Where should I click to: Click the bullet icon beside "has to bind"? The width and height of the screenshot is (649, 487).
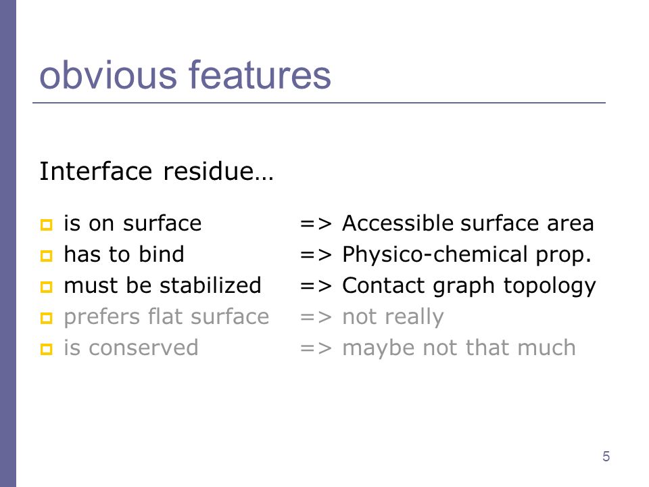[x=47, y=256]
